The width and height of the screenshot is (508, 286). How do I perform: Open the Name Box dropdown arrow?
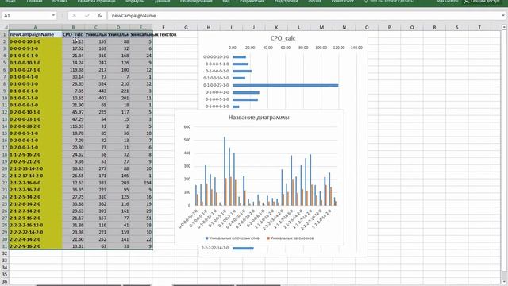[53, 16]
